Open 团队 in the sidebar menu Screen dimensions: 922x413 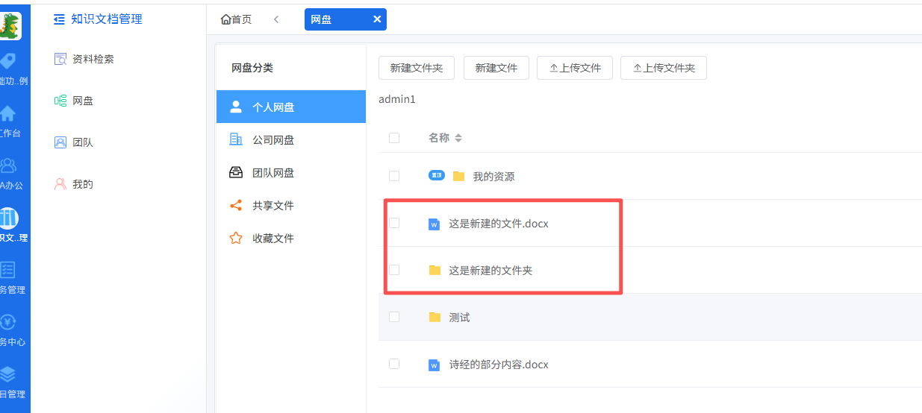click(83, 142)
